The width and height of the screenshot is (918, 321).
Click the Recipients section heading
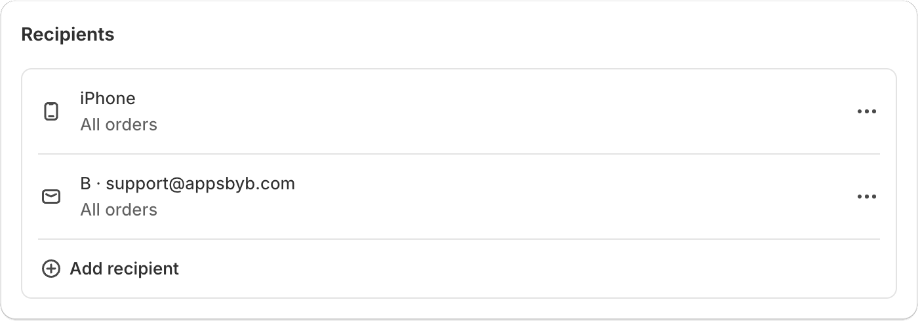point(68,35)
